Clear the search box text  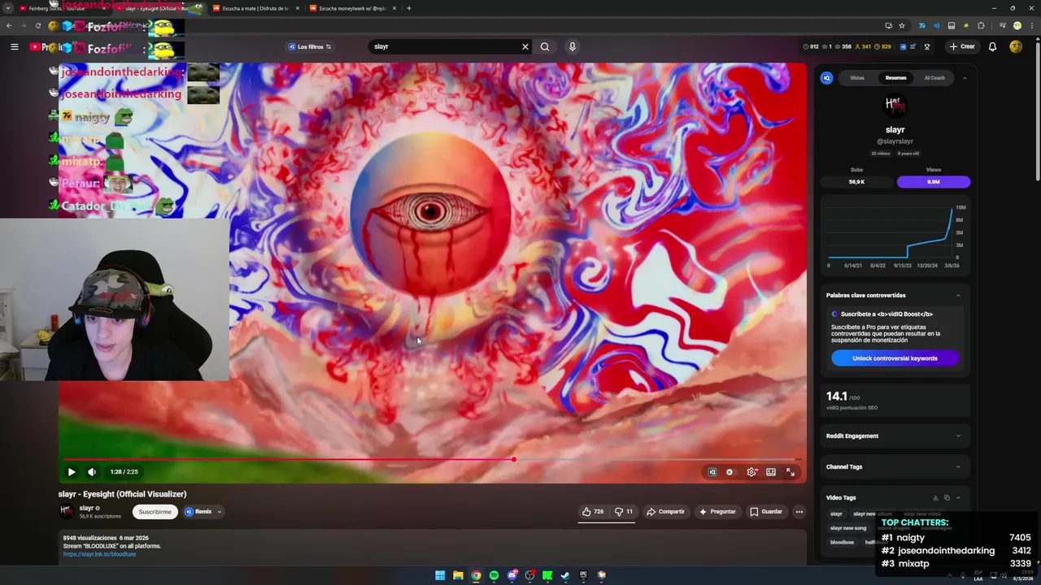tap(525, 46)
